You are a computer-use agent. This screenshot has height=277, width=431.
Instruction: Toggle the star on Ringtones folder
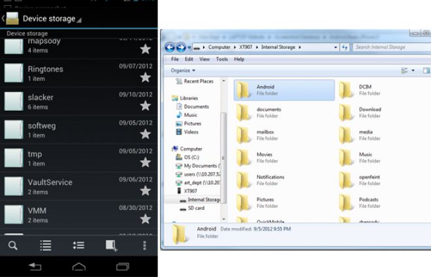(145, 78)
